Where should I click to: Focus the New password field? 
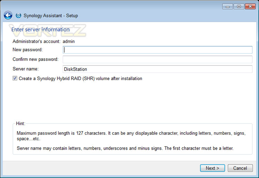157,50
